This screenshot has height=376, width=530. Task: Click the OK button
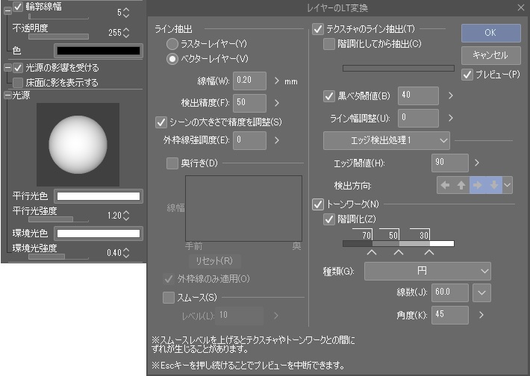(x=490, y=33)
